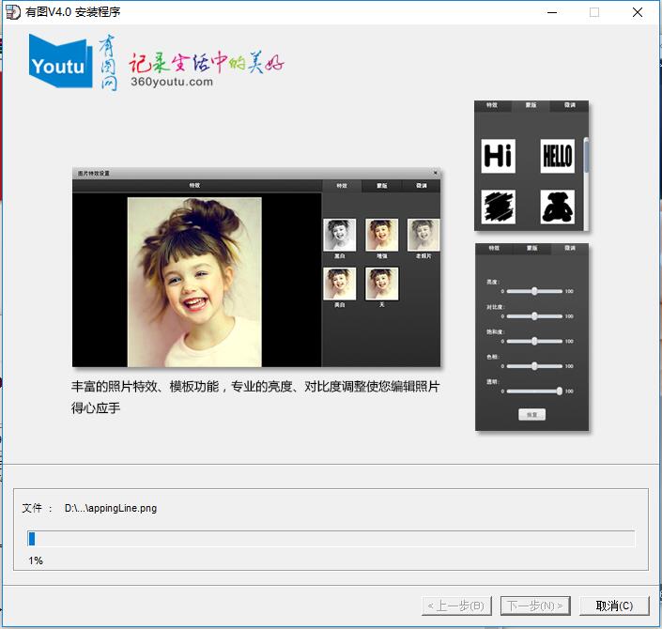Screen dimensions: 662x629
Task: Choose the 老照片 old photo effect
Action: coord(423,235)
